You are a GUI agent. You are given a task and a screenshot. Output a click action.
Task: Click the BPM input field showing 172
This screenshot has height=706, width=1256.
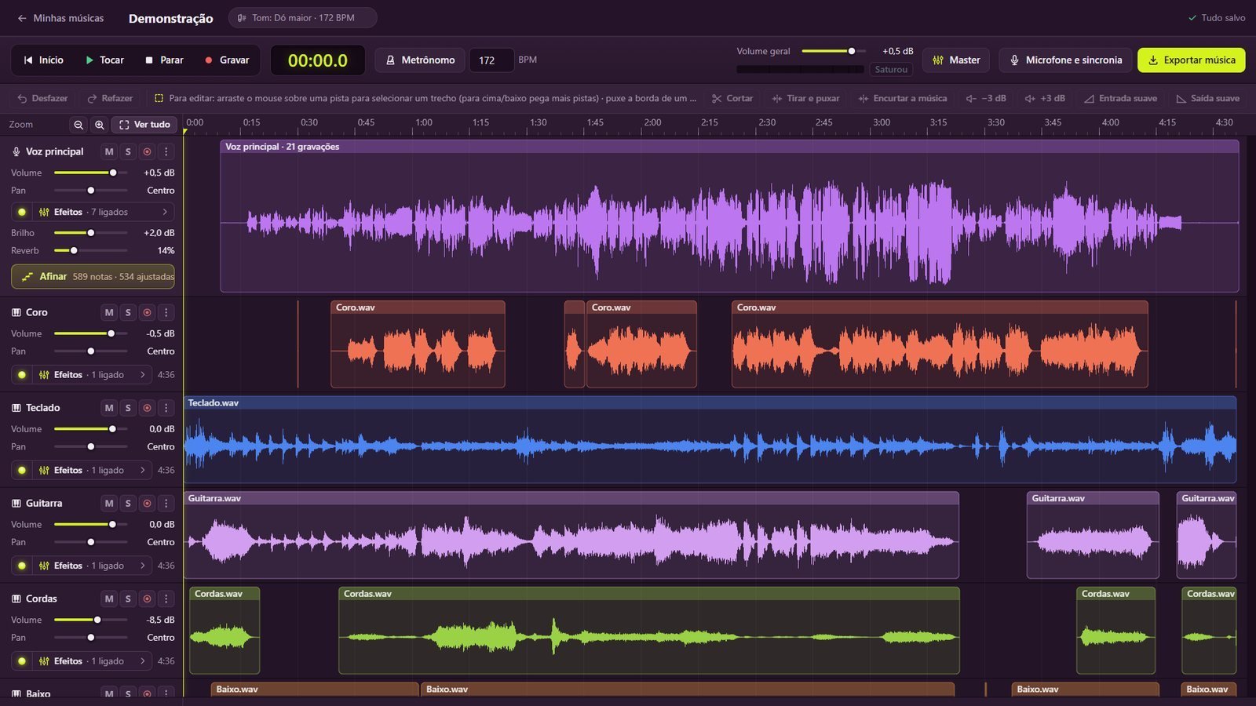tap(491, 60)
